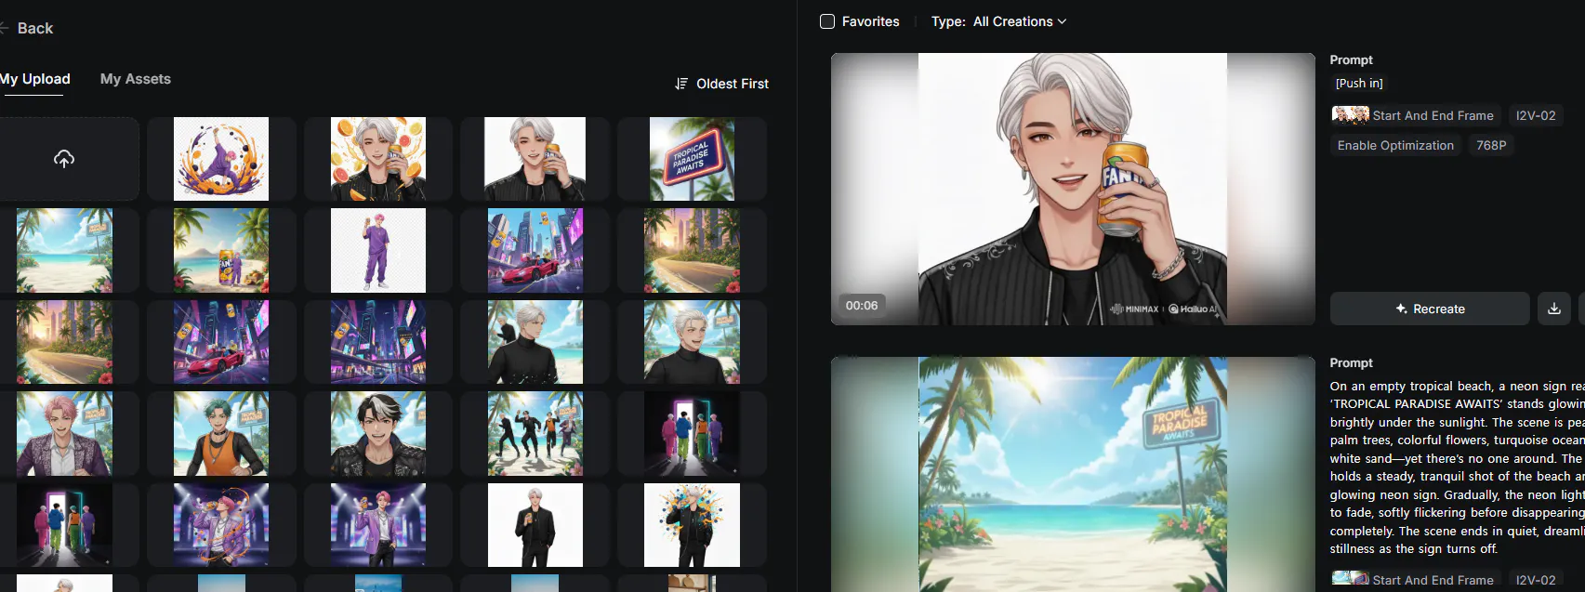Click the upload cloud icon tile
The image size is (1585, 592).
[x=64, y=159]
